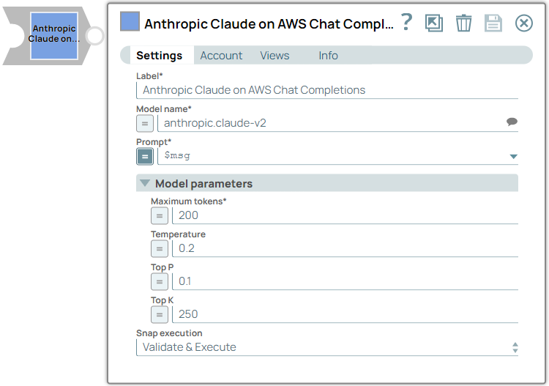Open the Info tab
The width and height of the screenshot is (549, 386).
[x=328, y=56]
